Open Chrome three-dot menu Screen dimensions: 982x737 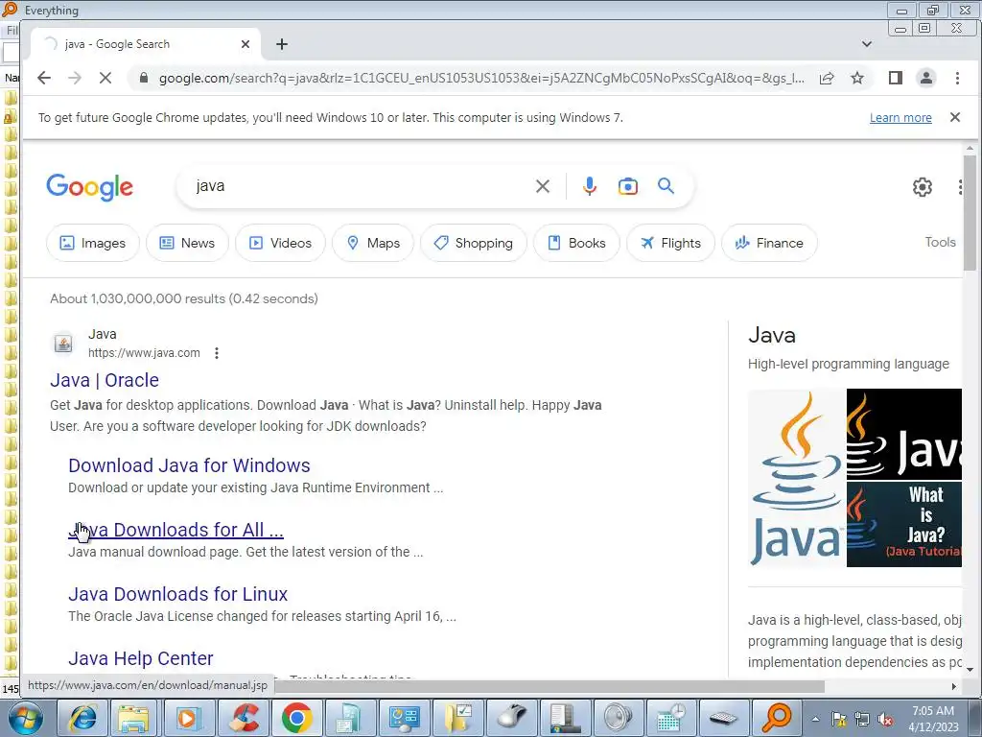click(x=957, y=78)
